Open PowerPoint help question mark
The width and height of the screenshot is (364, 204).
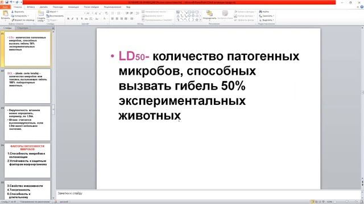[x=362, y=7]
